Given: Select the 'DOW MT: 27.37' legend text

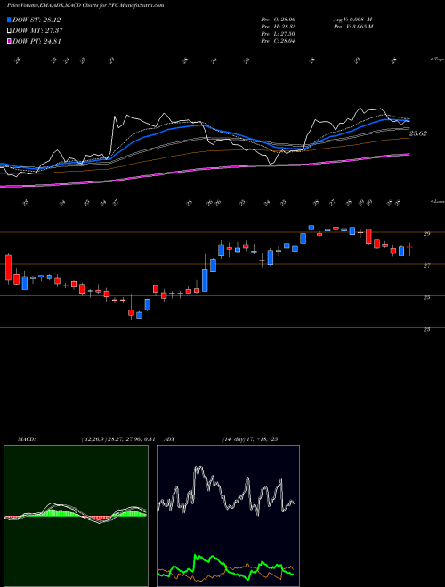Looking at the screenshot, I should (x=37, y=31).
